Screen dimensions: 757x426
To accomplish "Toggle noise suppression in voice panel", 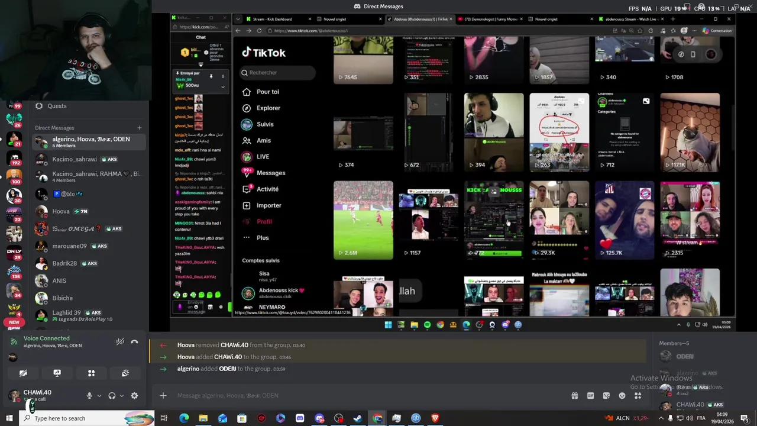I will [x=120, y=341].
